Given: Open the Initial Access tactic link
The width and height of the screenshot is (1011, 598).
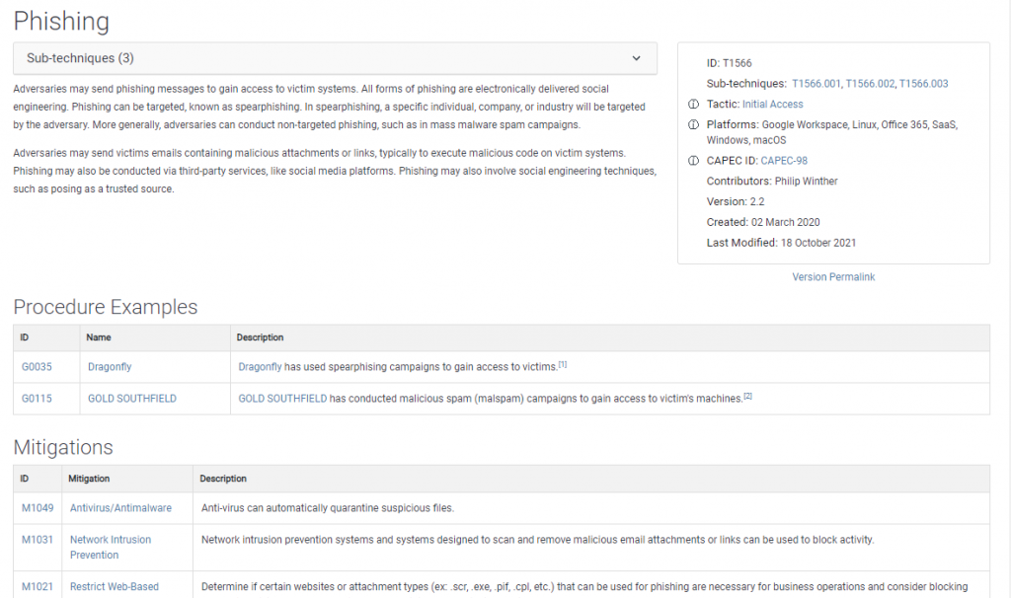Looking at the screenshot, I should click(x=772, y=105).
